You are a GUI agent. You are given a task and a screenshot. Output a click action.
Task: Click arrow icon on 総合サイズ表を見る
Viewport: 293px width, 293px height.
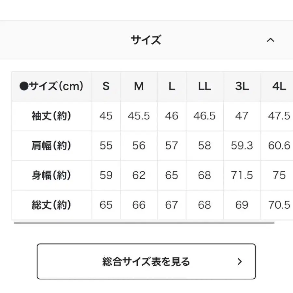click(x=240, y=261)
